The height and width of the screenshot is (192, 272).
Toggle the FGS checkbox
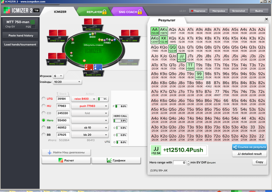tap(34, 27)
